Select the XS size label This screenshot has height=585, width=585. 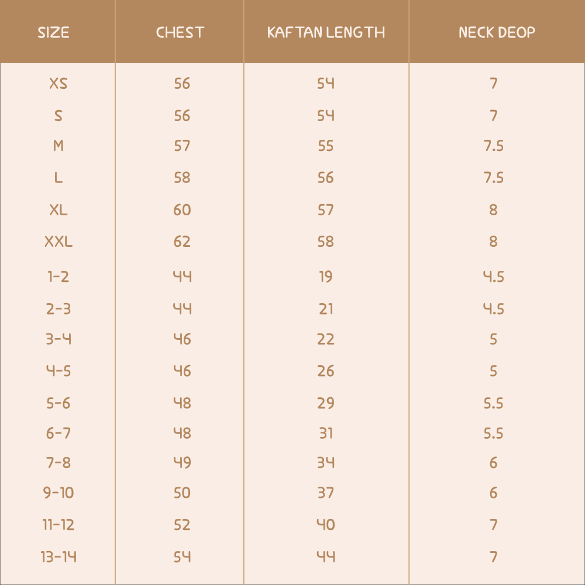(58, 84)
